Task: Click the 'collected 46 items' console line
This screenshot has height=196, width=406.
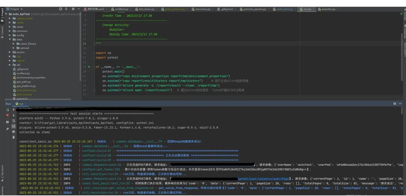Action: (x=34, y=132)
